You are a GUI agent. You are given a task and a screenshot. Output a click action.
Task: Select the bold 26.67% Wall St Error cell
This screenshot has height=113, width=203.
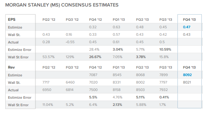tap(95, 57)
